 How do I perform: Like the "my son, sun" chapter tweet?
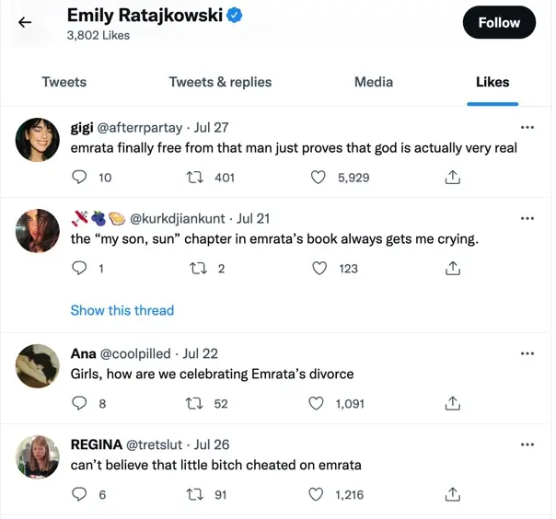click(x=319, y=269)
